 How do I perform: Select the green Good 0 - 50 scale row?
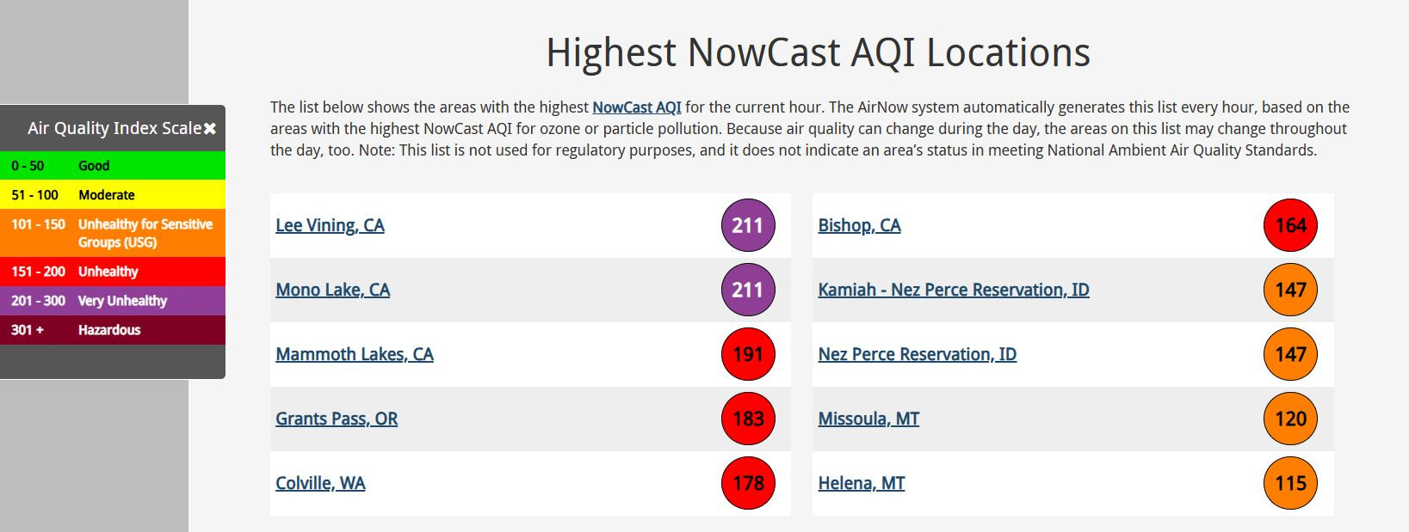tap(113, 165)
